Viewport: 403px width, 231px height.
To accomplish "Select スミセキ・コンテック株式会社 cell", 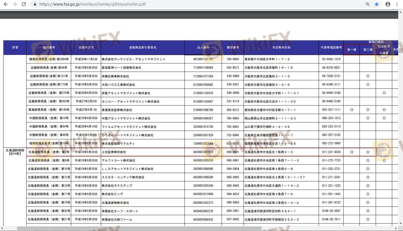I will pyautogui.click(x=143, y=177).
